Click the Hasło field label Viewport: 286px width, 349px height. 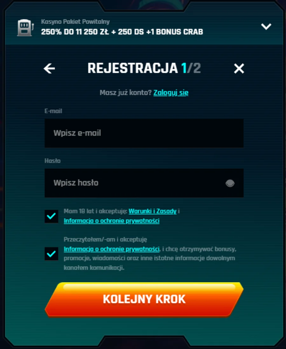pyautogui.click(x=52, y=161)
